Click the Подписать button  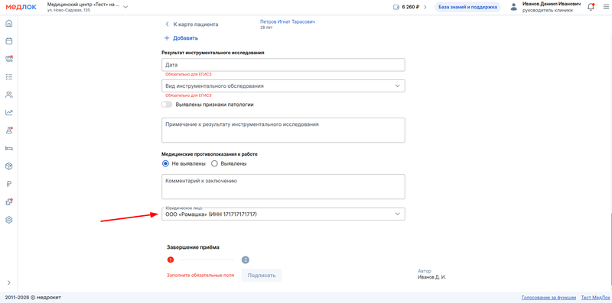(x=262, y=276)
